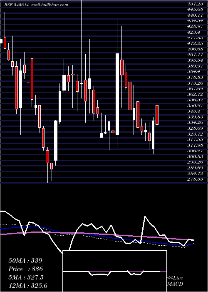The height and width of the screenshot is (292, 208).
Task: Click the 323.12 price axis label
Action: [195, 134]
